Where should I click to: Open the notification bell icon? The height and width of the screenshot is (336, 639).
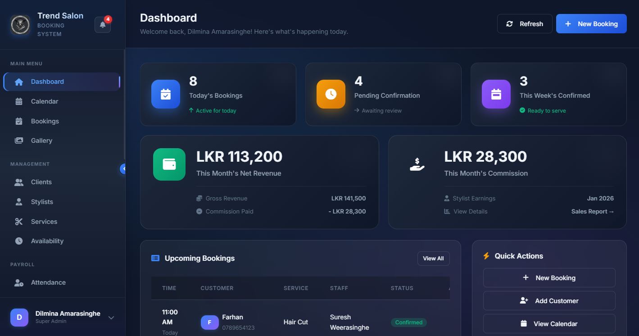tap(102, 24)
